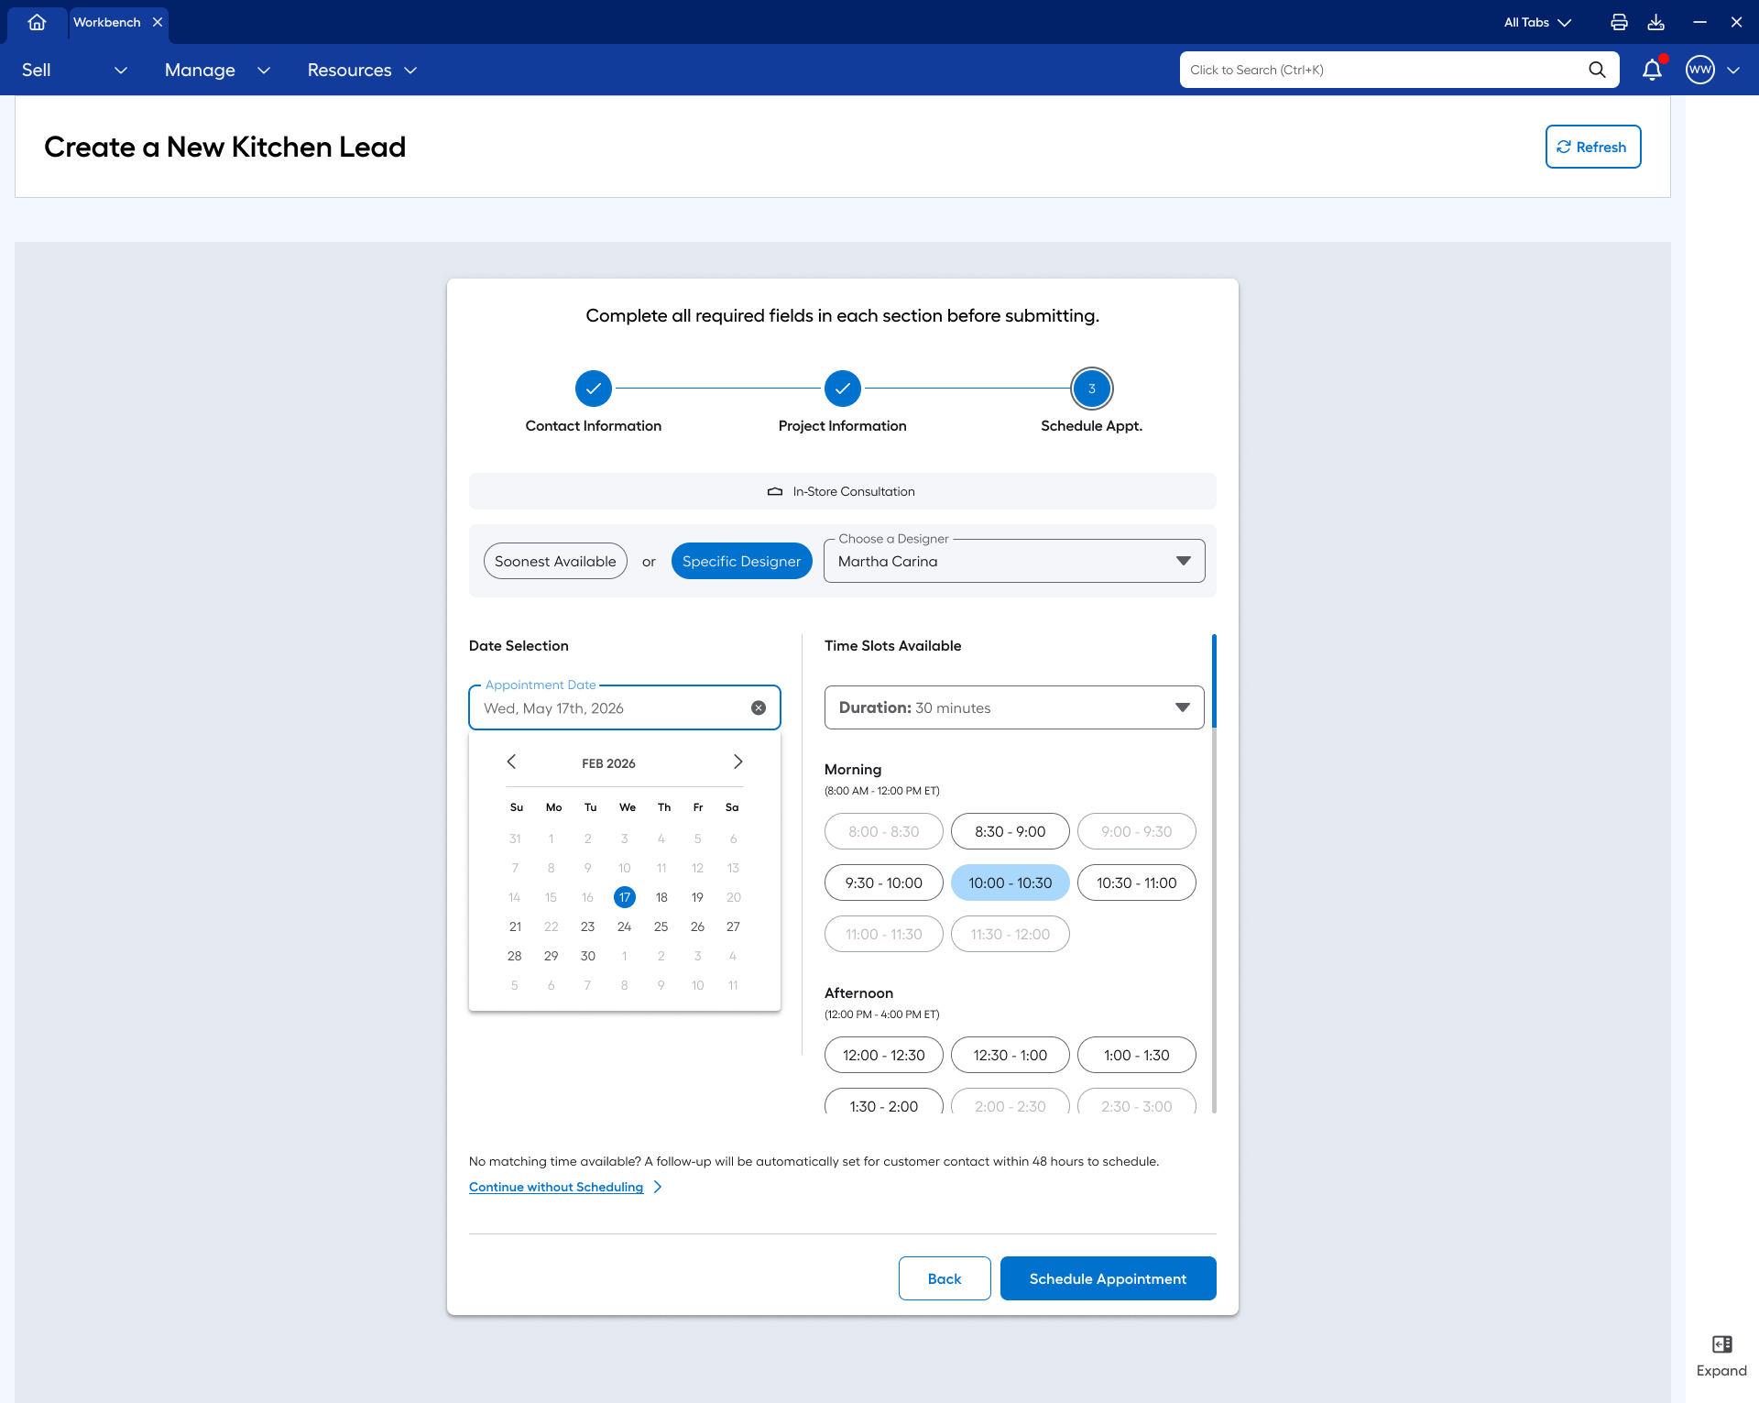Select the Soonest Available option
The width and height of the screenshot is (1759, 1403).
click(x=555, y=561)
